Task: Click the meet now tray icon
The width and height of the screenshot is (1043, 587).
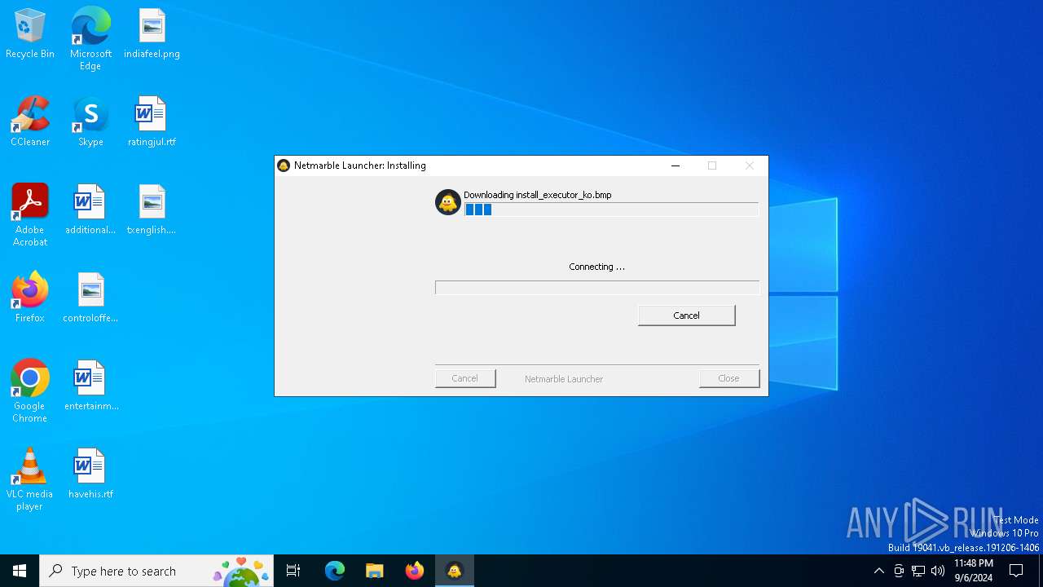Action: point(899,571)
